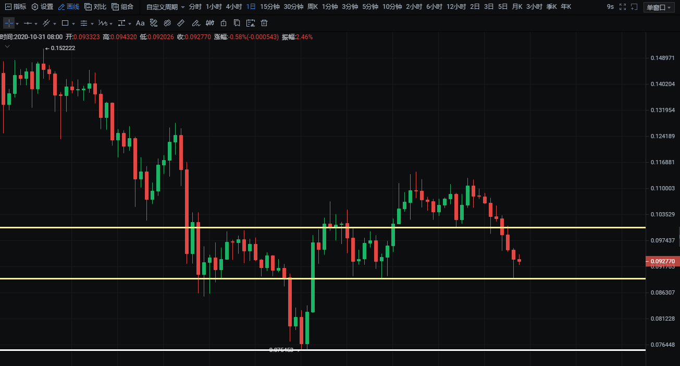Toggle the 指标 indicators panel
The width and height of the screenshot is (680, 366).
pos(16,7)
